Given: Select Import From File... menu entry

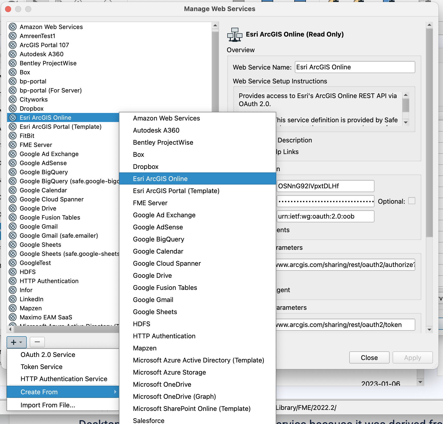Looking at the screenshot, I should (63, 405).
